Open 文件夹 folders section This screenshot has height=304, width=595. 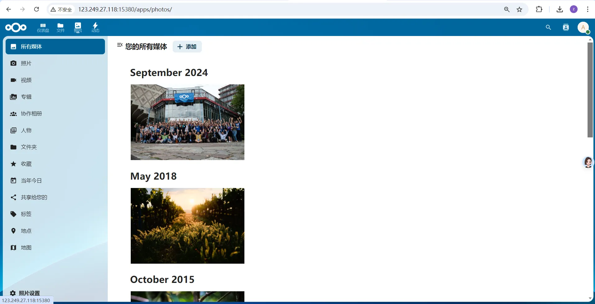pos(55,147)
